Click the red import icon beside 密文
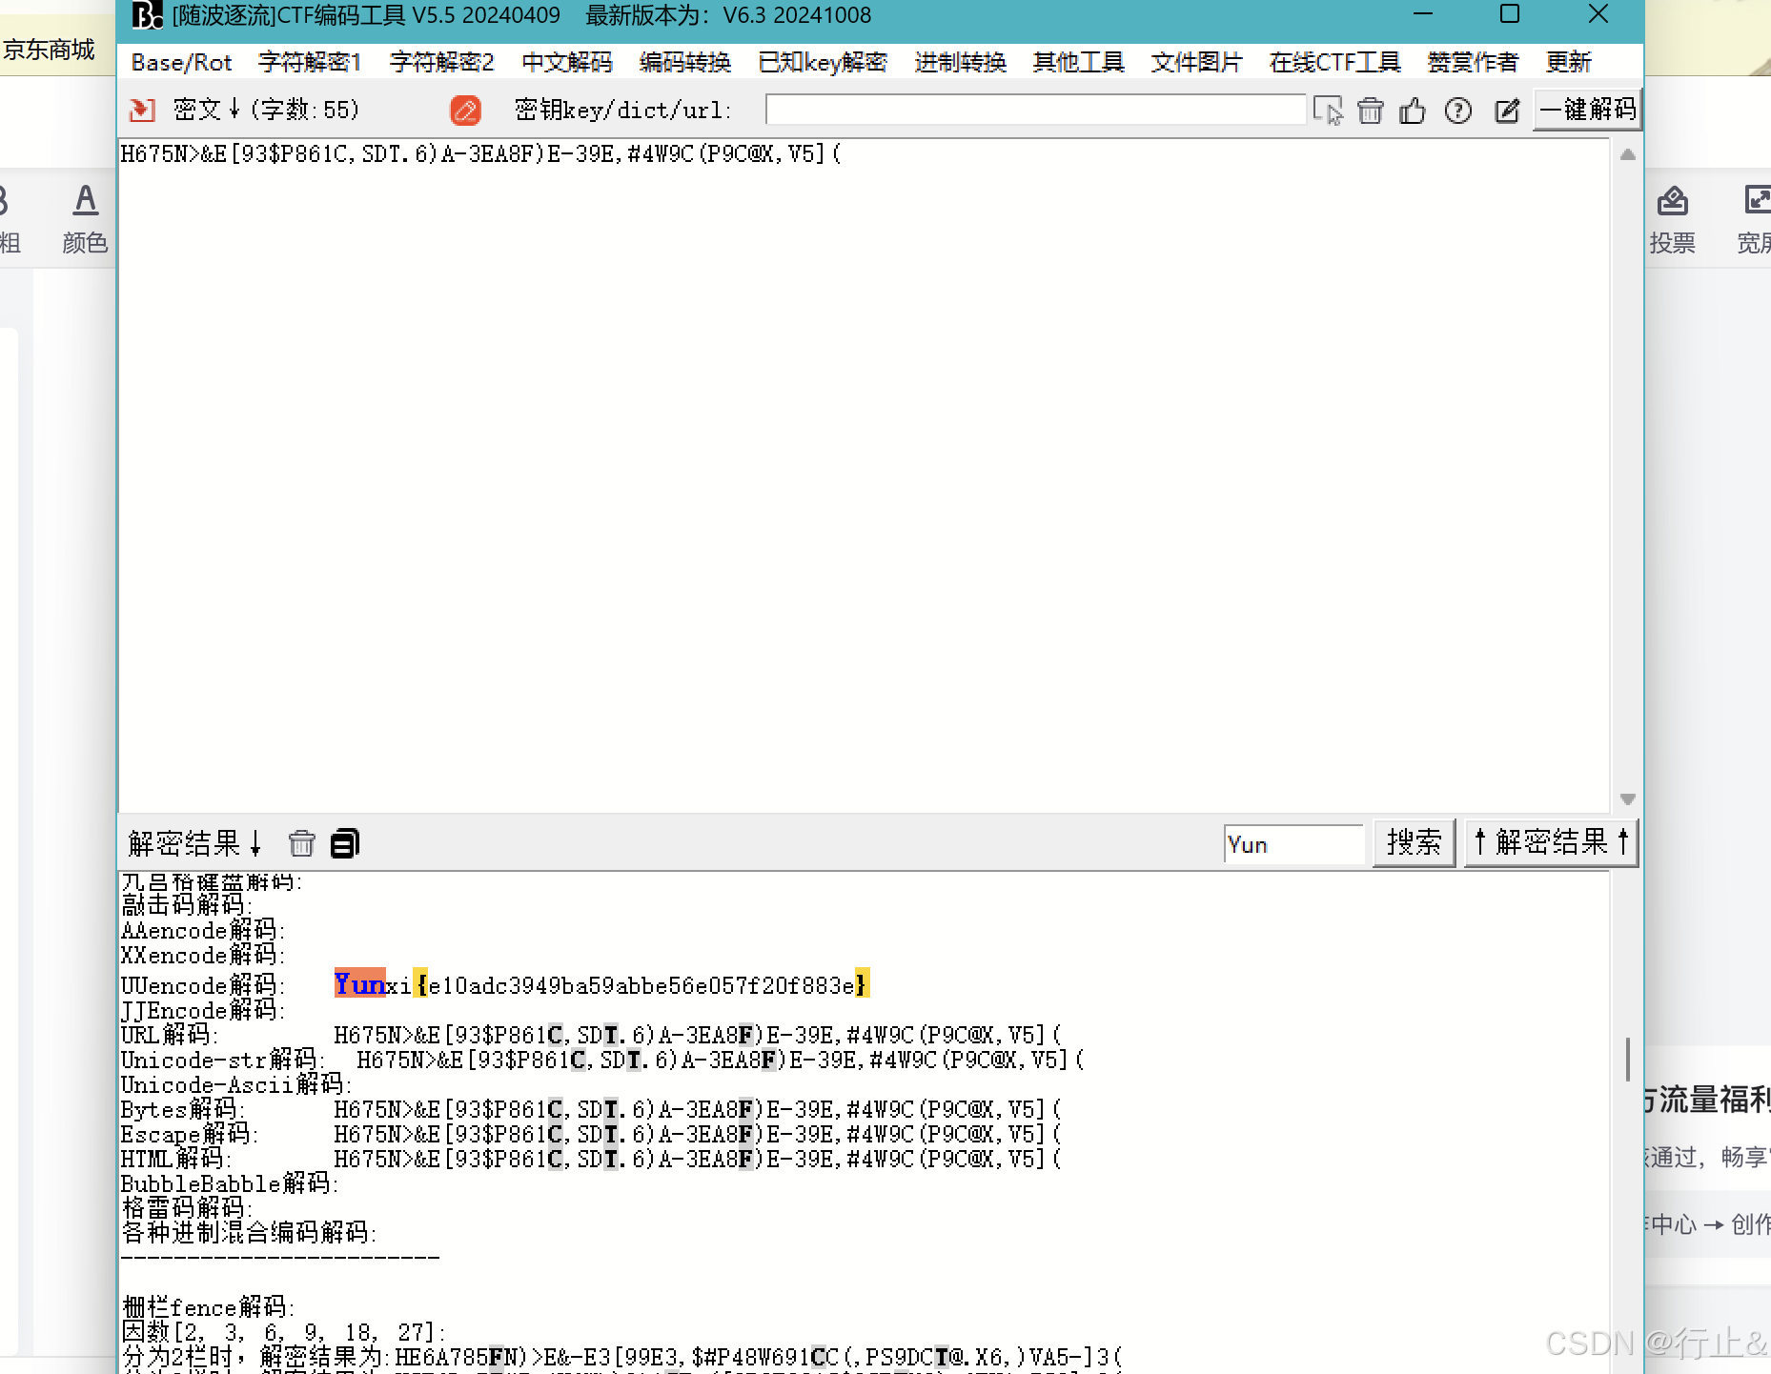This screenshot has height=1374, width=1771. [x=142, y=111]
